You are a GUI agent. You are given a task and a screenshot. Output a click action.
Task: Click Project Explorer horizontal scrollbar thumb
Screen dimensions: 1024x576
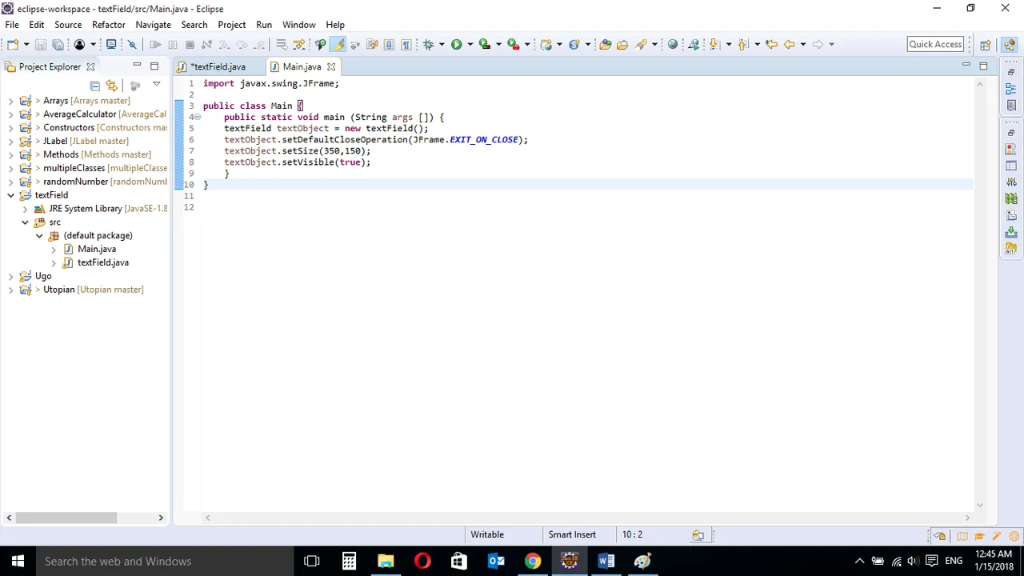(x=66, y=518)
